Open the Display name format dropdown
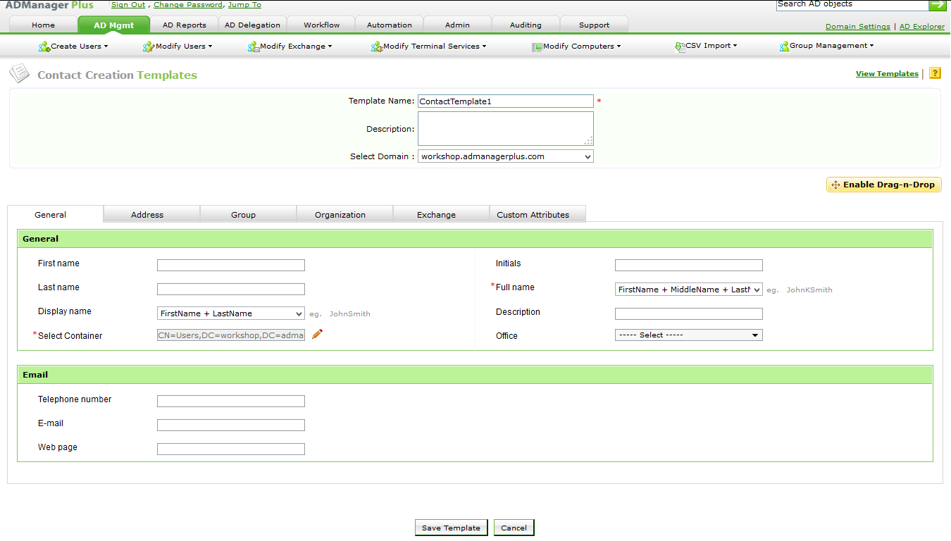Screen dimensions: 951x541 click(x=231, y=313)
